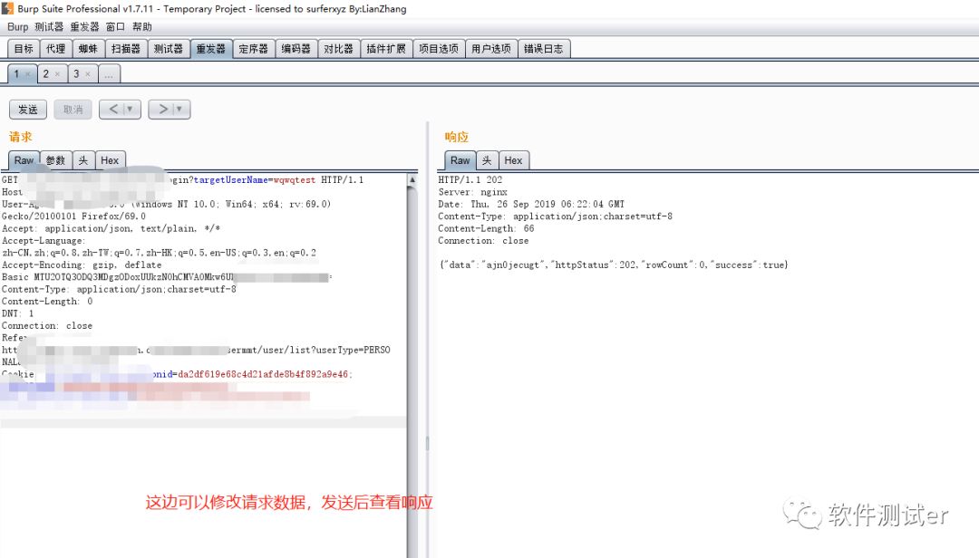Open the history dropdown beside < arrow
This screenshot has height=558, width=979.
(x=131, y=110)
